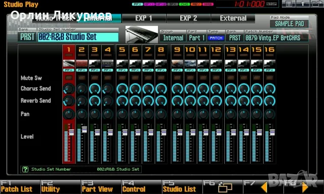
Task: Select part 9 instrument thumbnail
Action: [x=177, y=63]
